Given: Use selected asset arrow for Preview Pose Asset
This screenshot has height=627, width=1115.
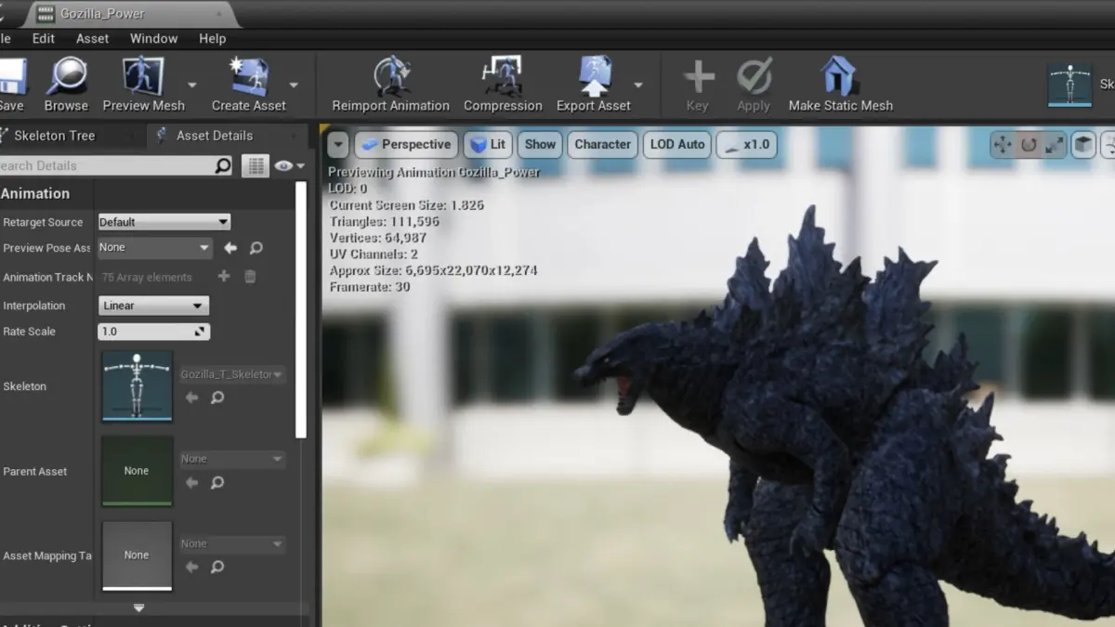Looking at the screenshot, I should coord(230,248).
